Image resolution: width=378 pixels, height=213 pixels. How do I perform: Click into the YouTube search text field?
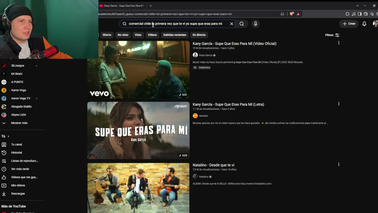point(177,24)
